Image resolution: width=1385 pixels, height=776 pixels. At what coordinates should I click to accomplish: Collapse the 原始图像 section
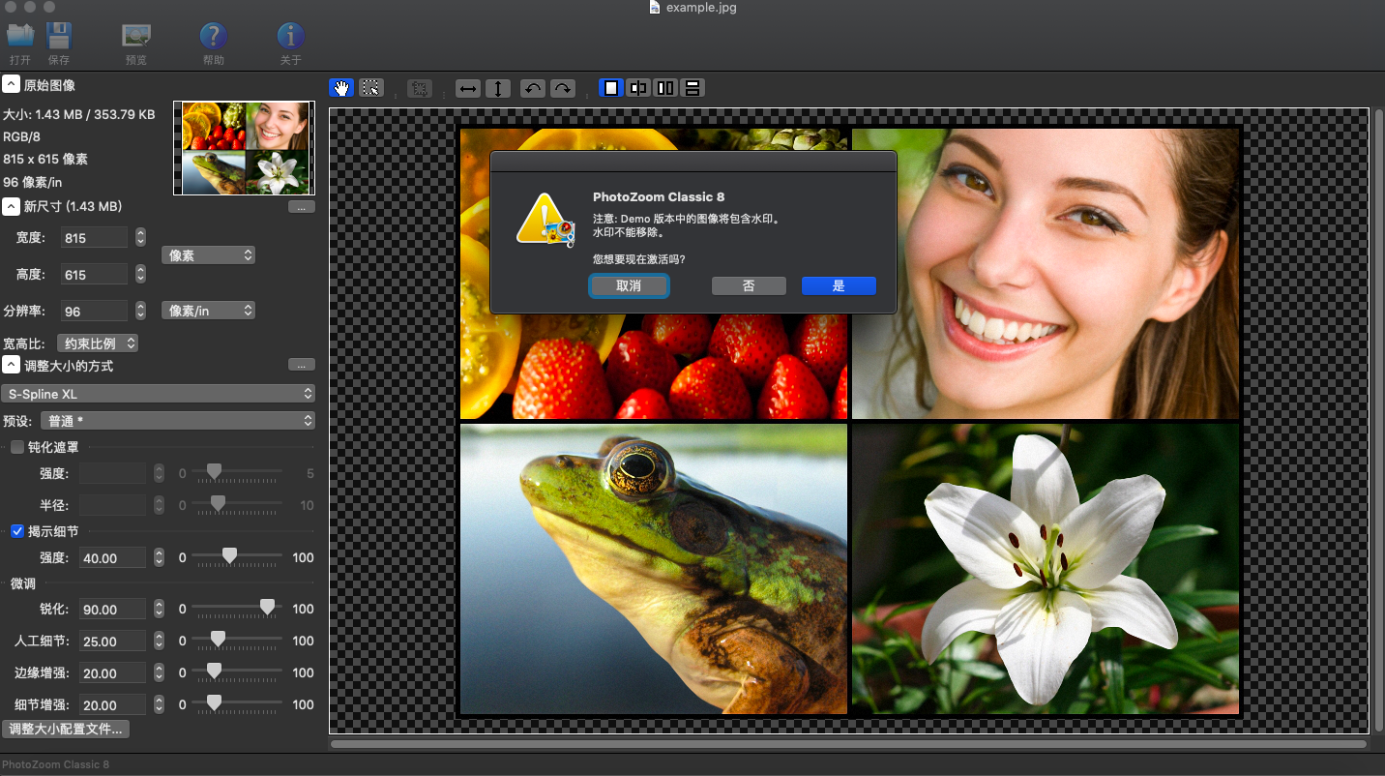pyautogui.click(x=11, y=85)
